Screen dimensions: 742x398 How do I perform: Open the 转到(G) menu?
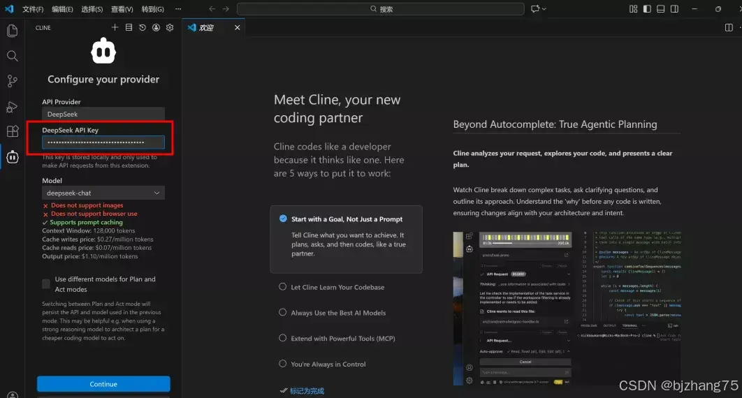point(152,9)
